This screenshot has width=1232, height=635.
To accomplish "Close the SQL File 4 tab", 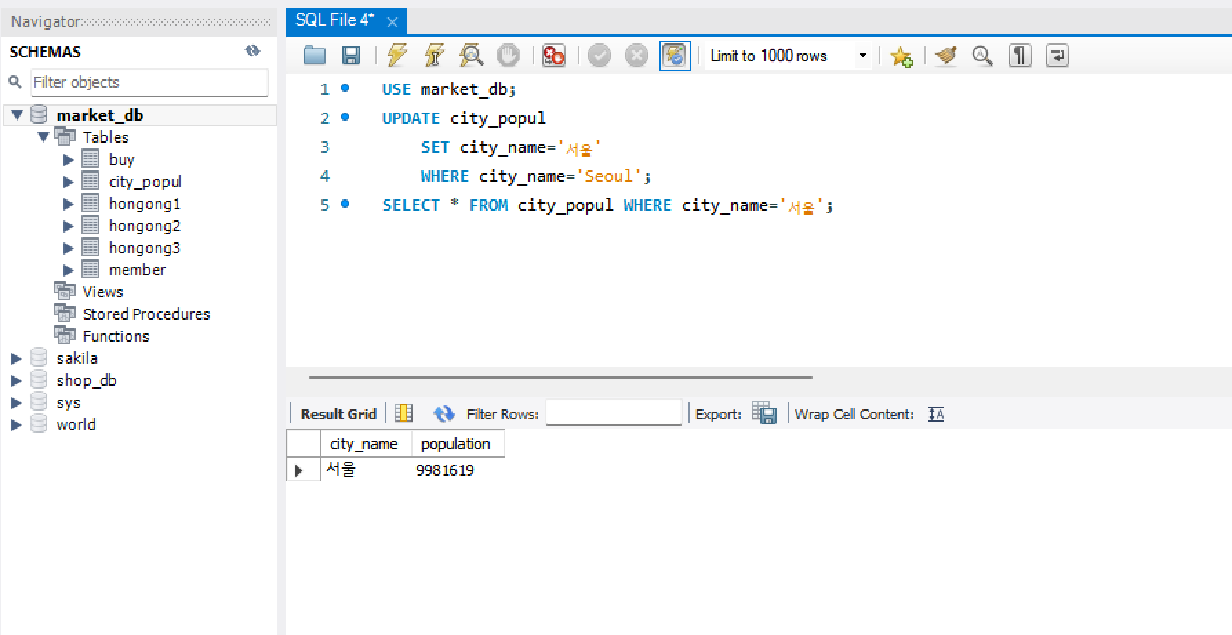I will tap(393, 22).
